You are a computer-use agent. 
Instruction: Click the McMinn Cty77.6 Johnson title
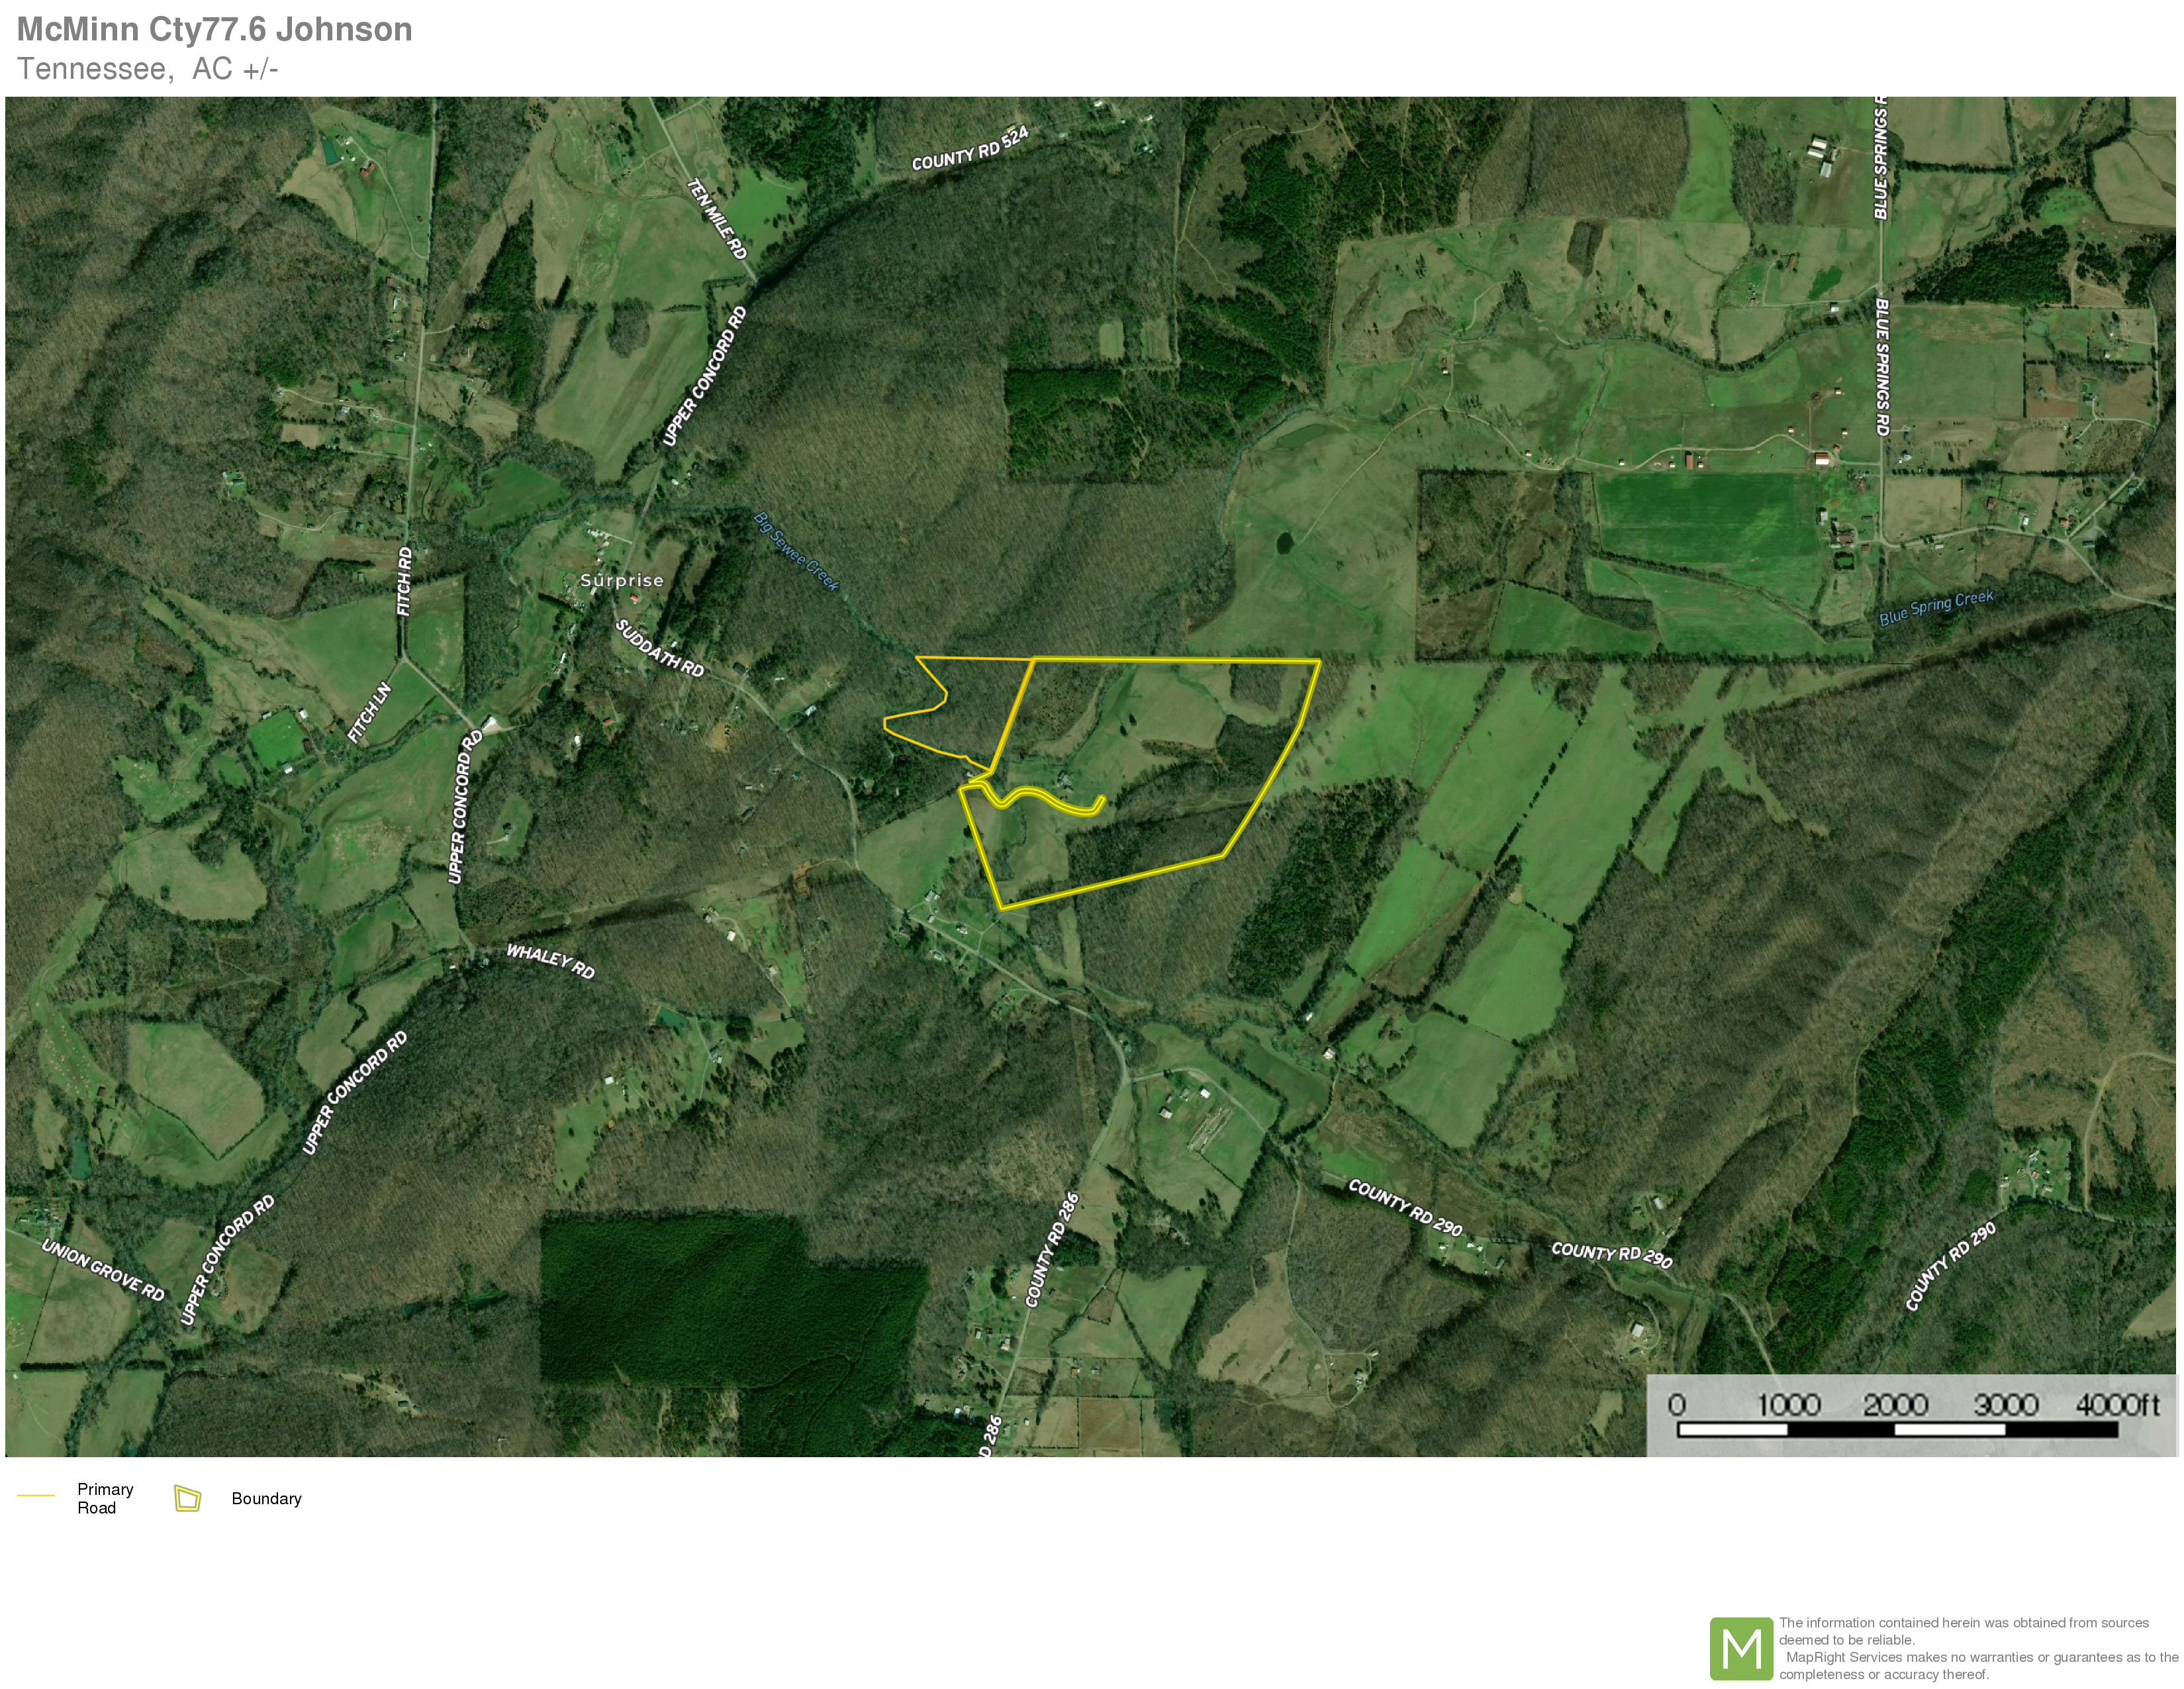point(214,29)
